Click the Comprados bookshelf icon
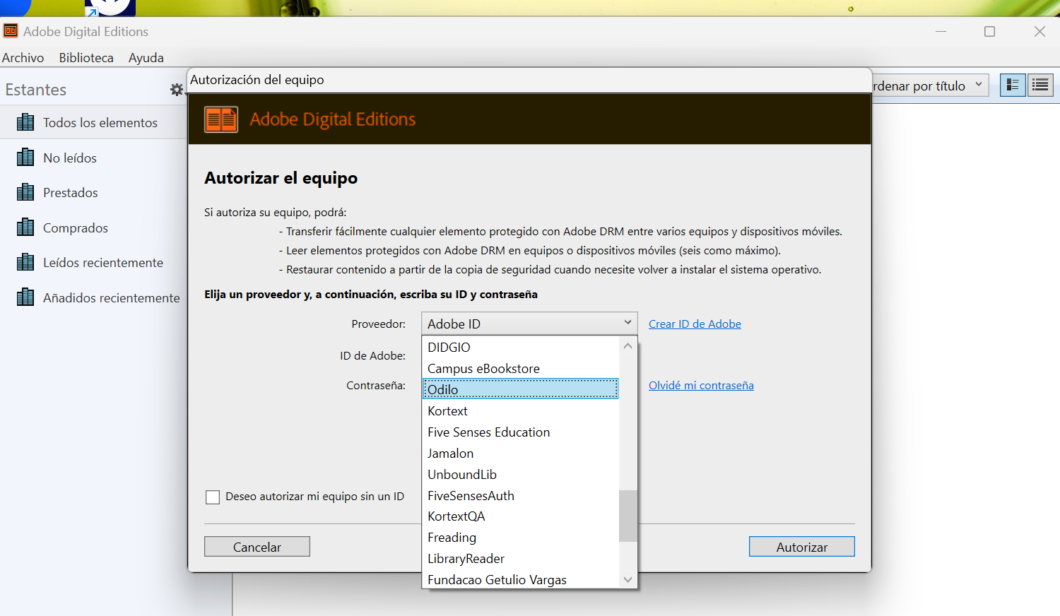Viewport: 1060px width, 616px height. point(25,227)
